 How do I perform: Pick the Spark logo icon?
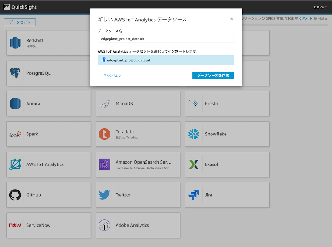pyautogui.click(x=15, y=134)
